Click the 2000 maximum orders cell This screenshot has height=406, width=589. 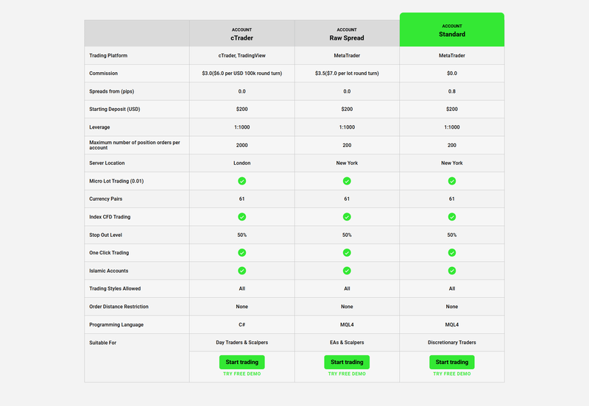pos(242,145)
